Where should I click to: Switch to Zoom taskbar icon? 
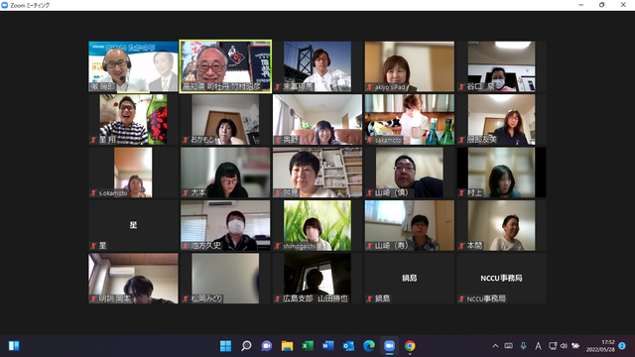coord(389,346)
